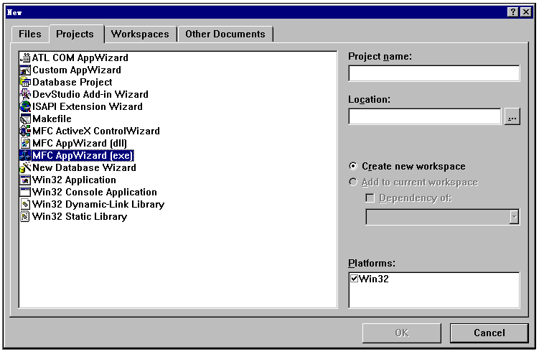Switch to the Projects tab
This screenshot has width=539, height=352.
[x=75, y=34]
